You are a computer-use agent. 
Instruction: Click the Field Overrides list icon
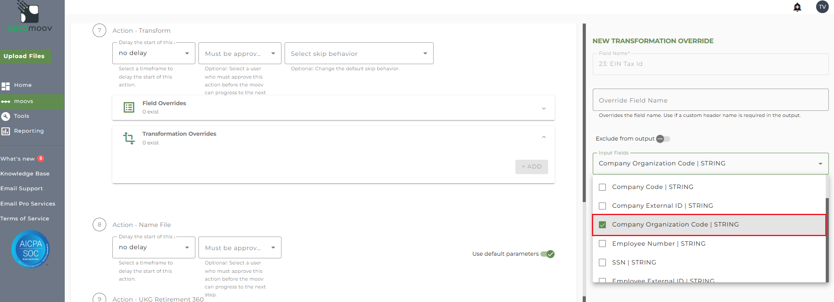[129, 107]
